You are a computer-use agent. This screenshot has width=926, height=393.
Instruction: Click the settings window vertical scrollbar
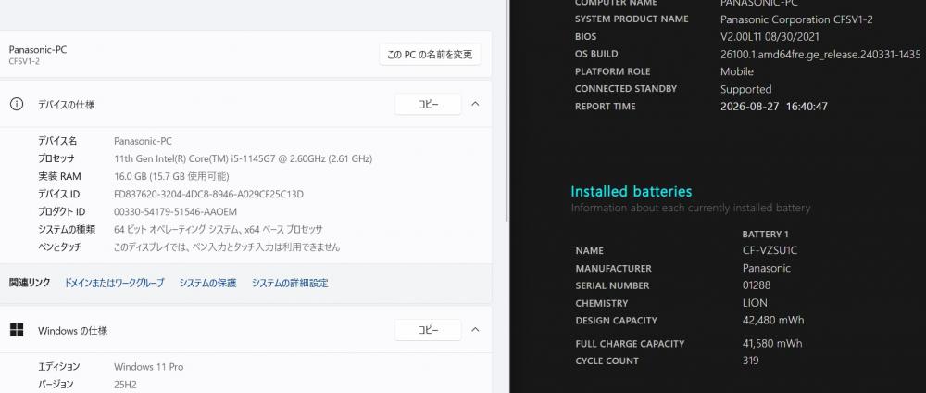507,109
